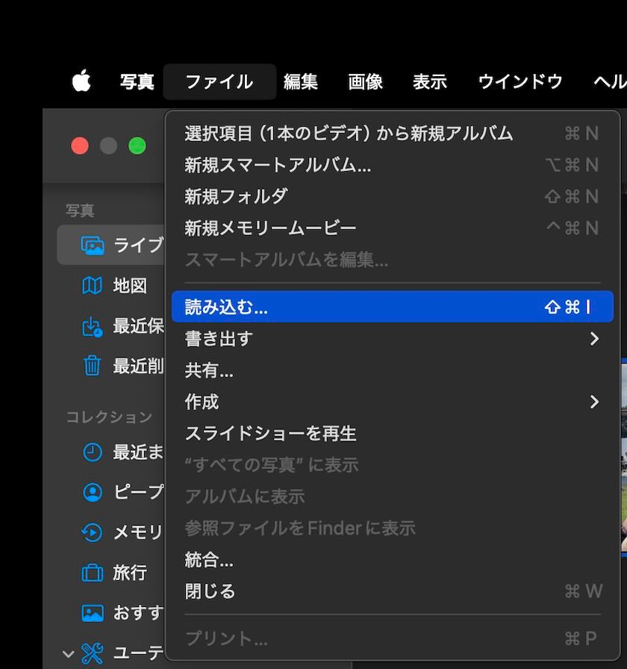Click the ファイル menu in menu bar
Screen dimensions: 627x669
pos(219,81)
